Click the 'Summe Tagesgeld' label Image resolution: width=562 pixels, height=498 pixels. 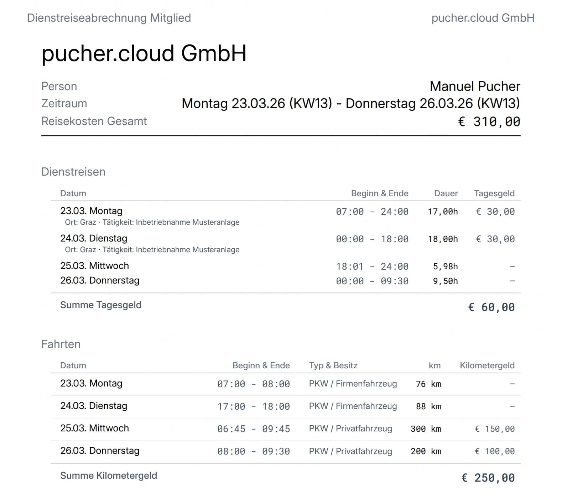[x=101, y=305]
